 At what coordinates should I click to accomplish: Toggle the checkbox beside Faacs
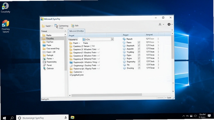pos(139,42)
